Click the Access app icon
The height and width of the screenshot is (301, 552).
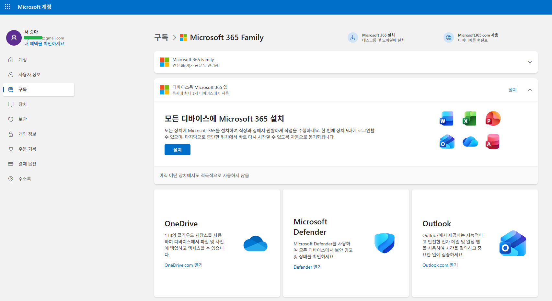click(493, 142)
